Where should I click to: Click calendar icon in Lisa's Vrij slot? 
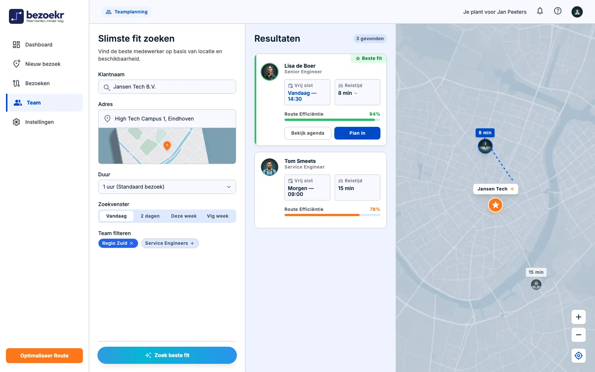click(290, 86)
